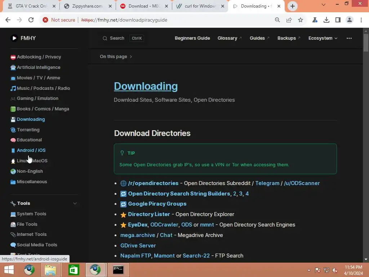Expand the Ecosystem dropdown
This screenshot has height=277, width=369.
[323, 38]
